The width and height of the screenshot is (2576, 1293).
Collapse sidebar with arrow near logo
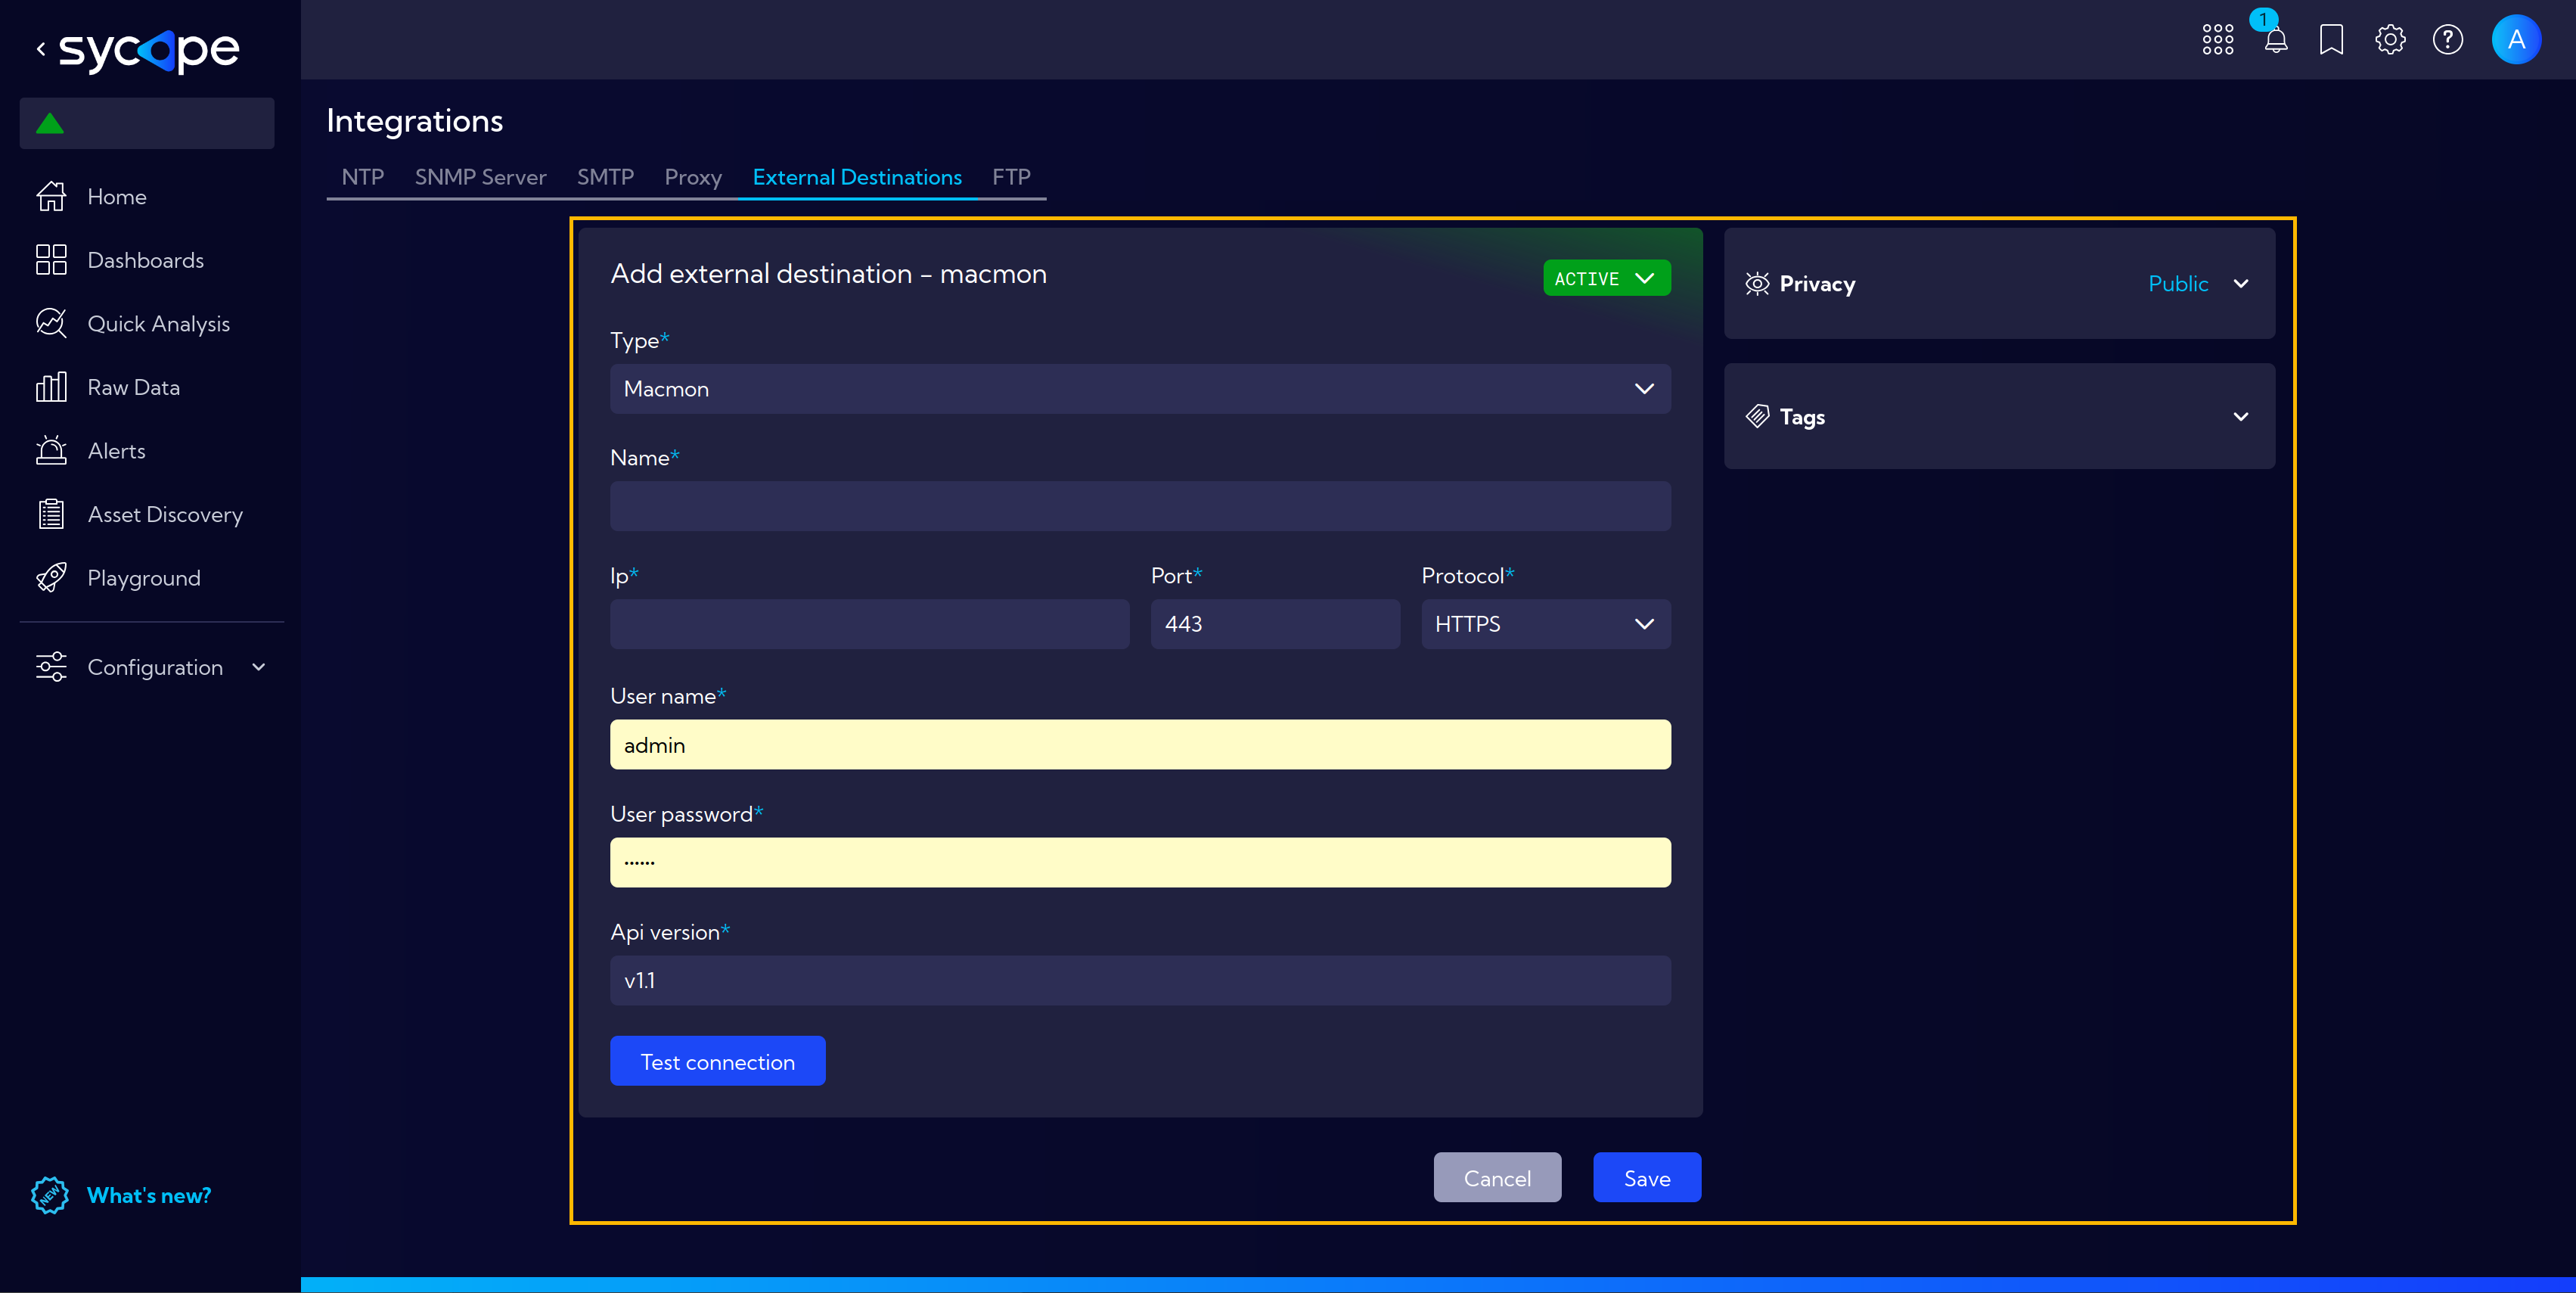click(x=41, y=48)
